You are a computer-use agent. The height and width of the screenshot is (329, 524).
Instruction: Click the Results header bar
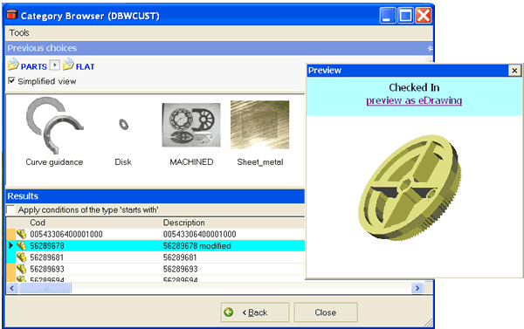click(155, 196)
